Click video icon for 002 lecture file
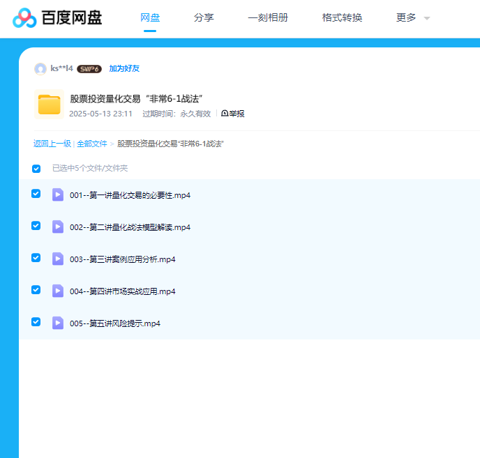The width and height of the screenshot is (480, 458). coord(58,227)
